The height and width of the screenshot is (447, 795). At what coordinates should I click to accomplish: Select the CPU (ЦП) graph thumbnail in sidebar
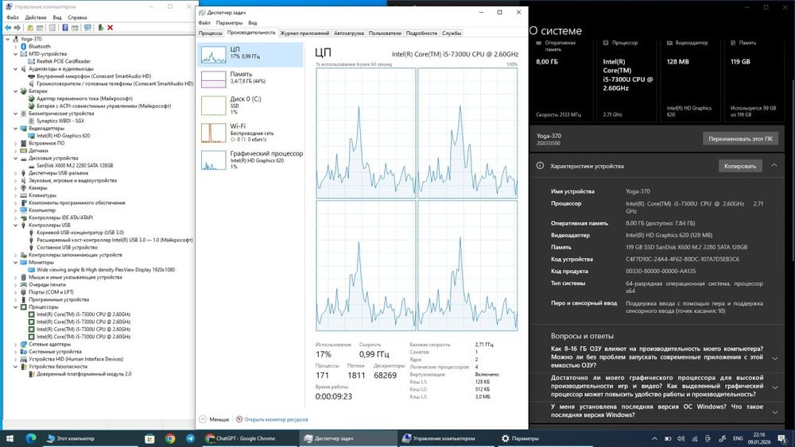pyautogui.click(x=213, y=55)
